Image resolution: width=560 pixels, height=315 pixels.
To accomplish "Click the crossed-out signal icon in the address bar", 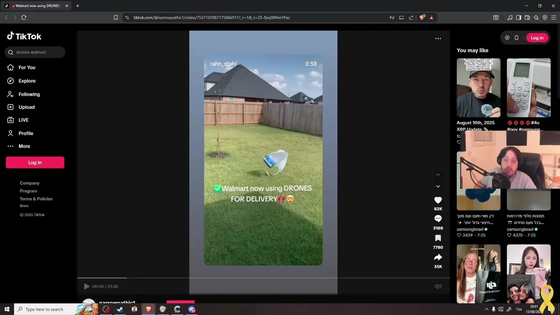I will [392, 17].
